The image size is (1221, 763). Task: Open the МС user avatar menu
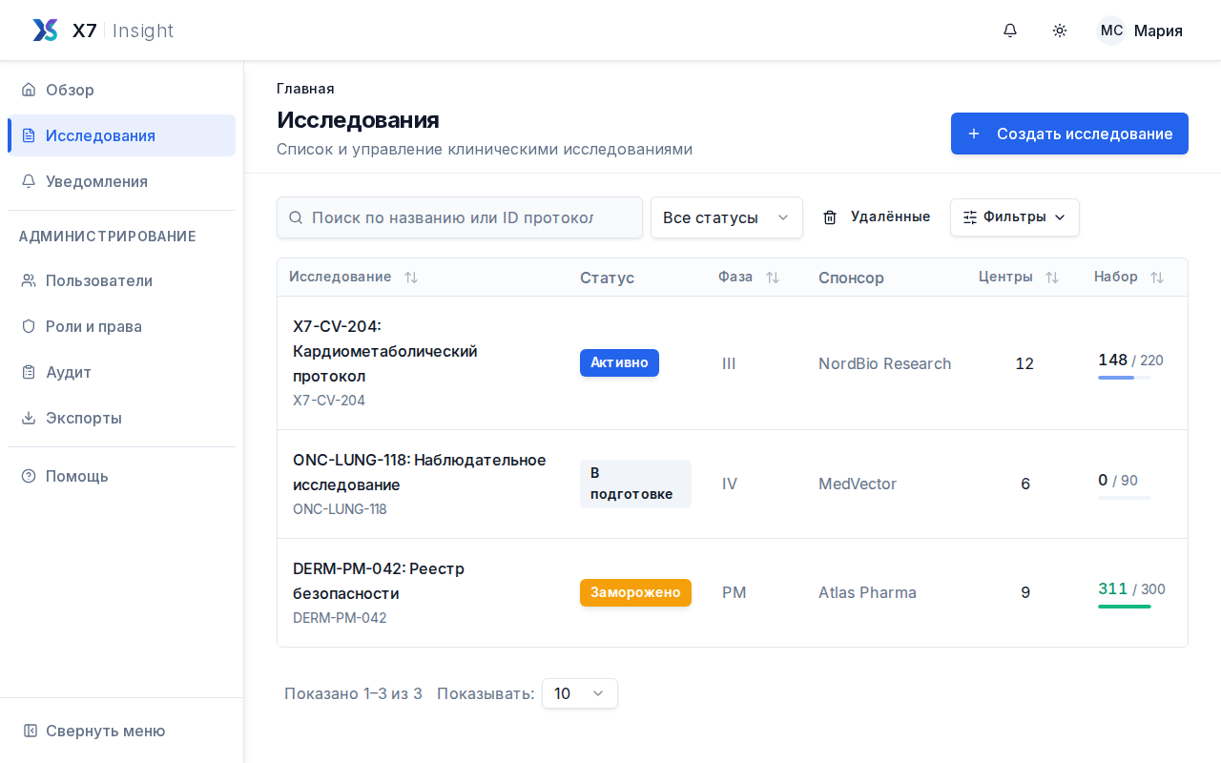1111,31
